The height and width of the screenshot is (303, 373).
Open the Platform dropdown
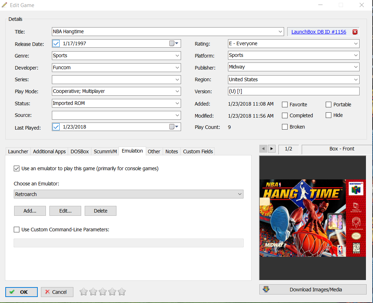(356, 55)
